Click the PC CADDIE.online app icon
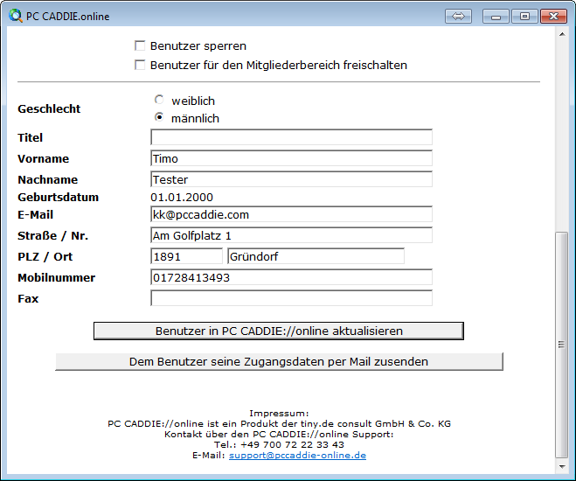This screenshot has height=481, width=576. (16, 16)
